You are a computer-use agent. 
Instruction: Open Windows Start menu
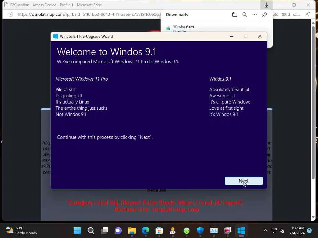[77, 231]
